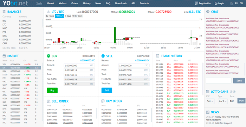
Task: Open the Downloads menu item
Action: click(x=121, y=3)
